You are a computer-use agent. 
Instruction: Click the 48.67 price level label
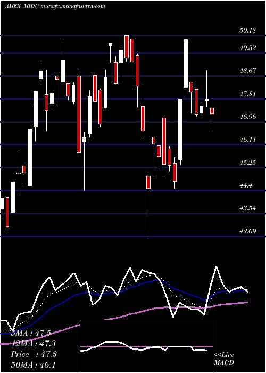pyautogui.click(x=248, y=71)
